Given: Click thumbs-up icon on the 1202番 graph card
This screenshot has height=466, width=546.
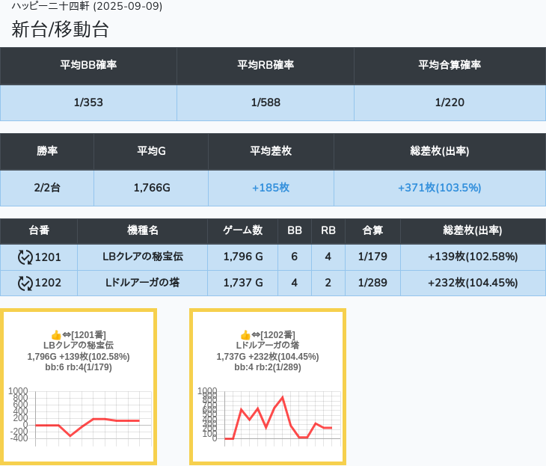Looking at the screenshot, I should [245, 334].
